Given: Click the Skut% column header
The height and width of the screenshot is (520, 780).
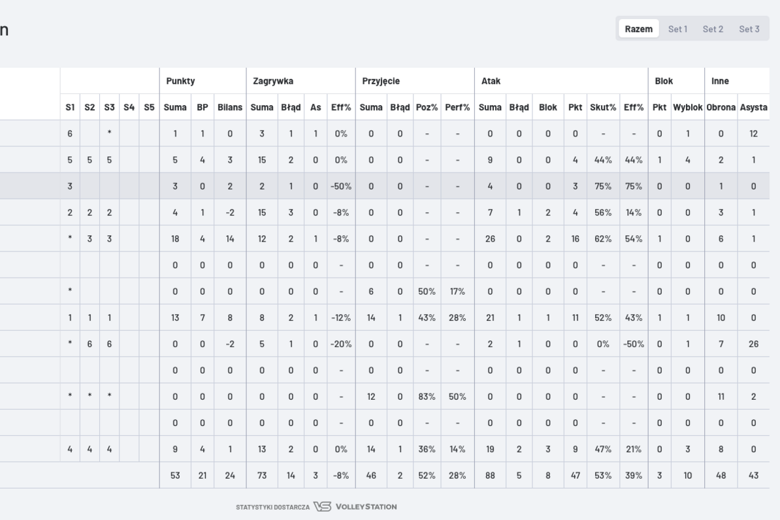Looking at the screenshot, I should [x=603, y=107].
